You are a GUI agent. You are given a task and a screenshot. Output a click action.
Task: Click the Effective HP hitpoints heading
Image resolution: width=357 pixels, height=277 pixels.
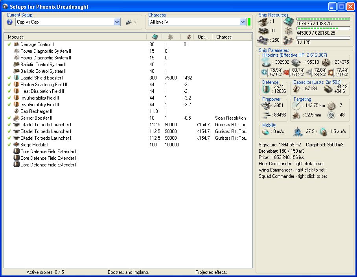pos(294,55)
